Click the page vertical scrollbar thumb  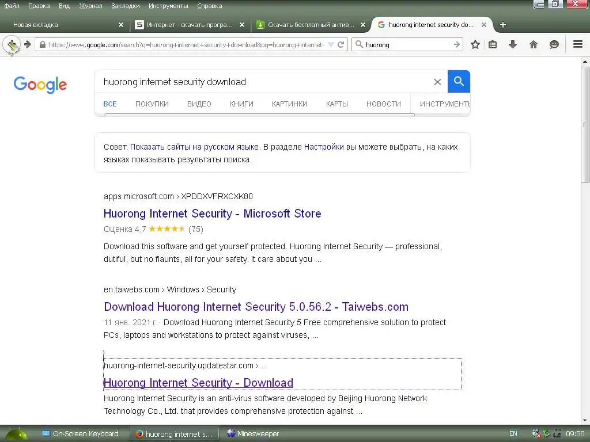(585, 125)
